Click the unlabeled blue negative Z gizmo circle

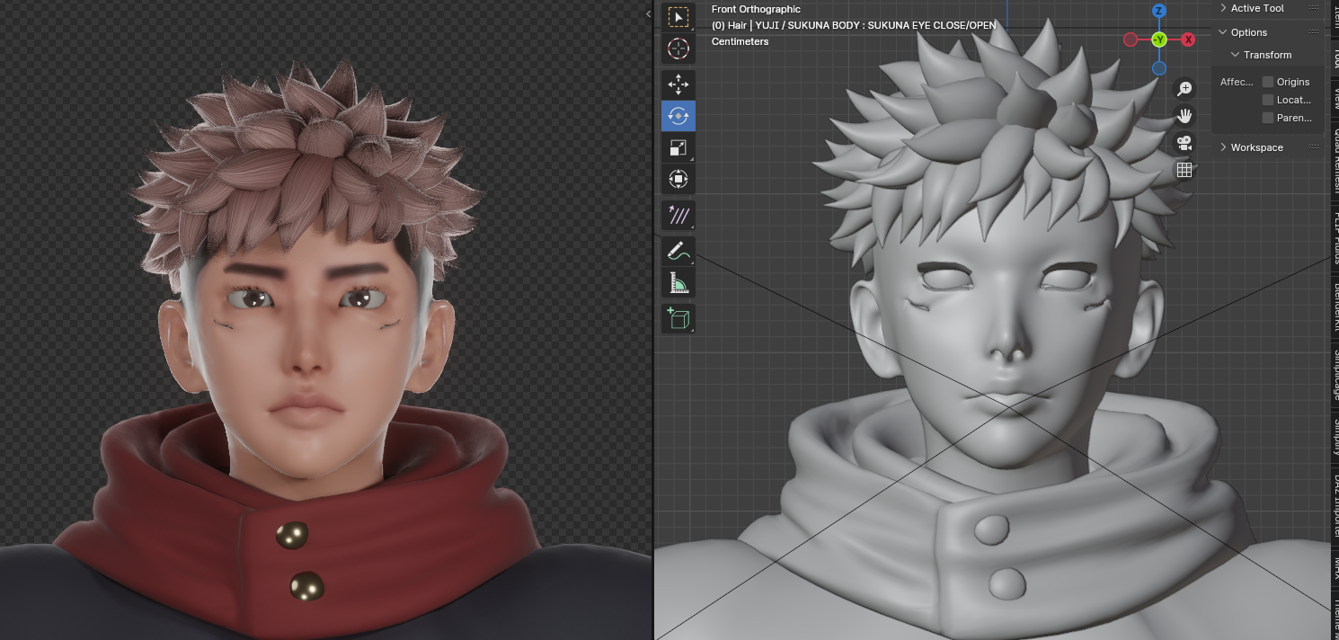point(1159,67)
